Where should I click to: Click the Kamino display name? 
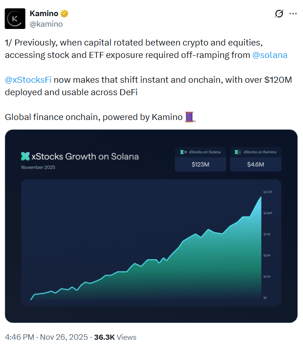[44, 14]
